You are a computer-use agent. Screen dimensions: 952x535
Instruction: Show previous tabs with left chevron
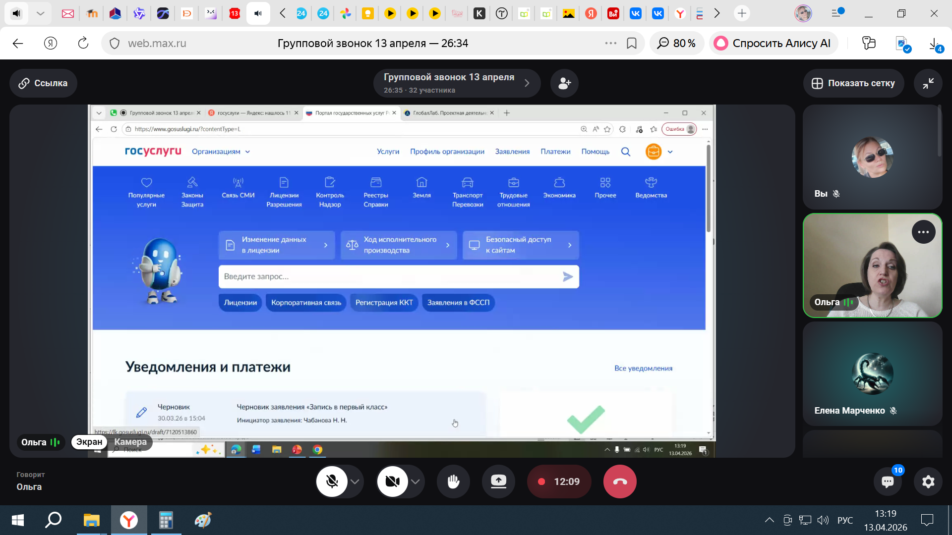[283, 13]
